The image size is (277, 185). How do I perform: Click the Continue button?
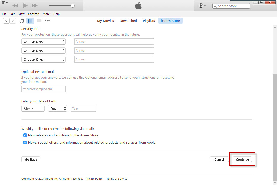(x=243, y=159)
